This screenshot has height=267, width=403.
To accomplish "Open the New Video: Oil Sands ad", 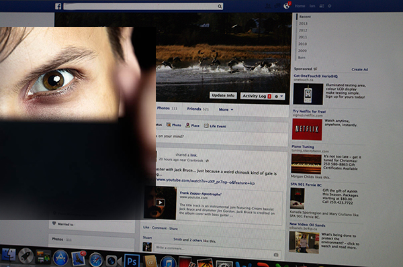I will pos(307,225).
